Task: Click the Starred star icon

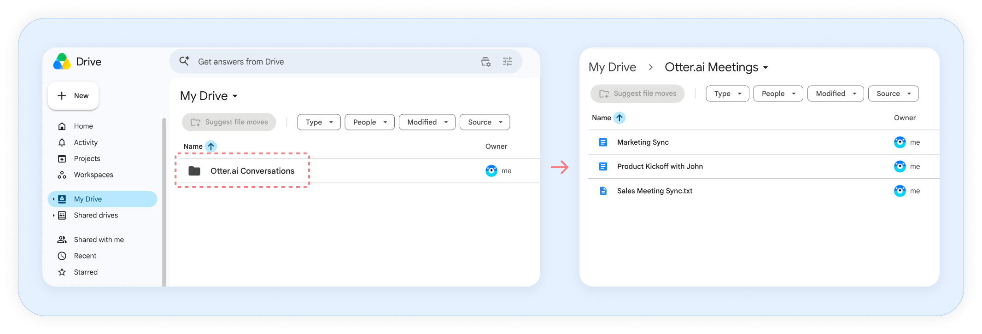Action: click(62, 272)
